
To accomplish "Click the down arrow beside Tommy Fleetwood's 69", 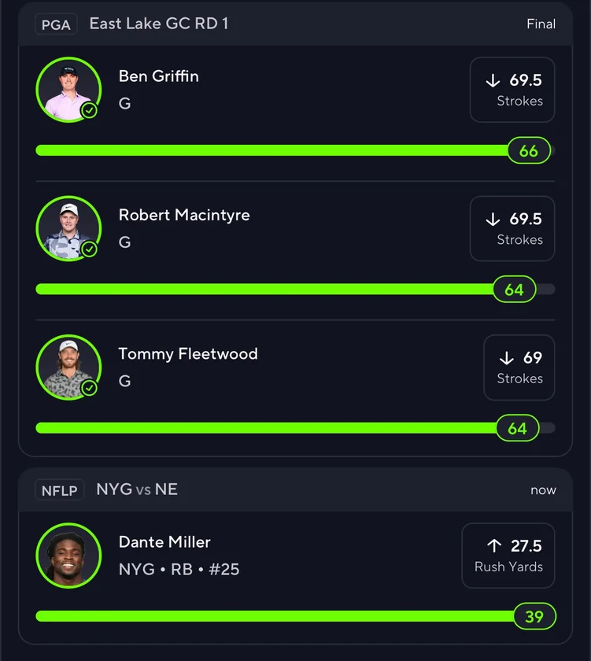I will tap(507, 358).
